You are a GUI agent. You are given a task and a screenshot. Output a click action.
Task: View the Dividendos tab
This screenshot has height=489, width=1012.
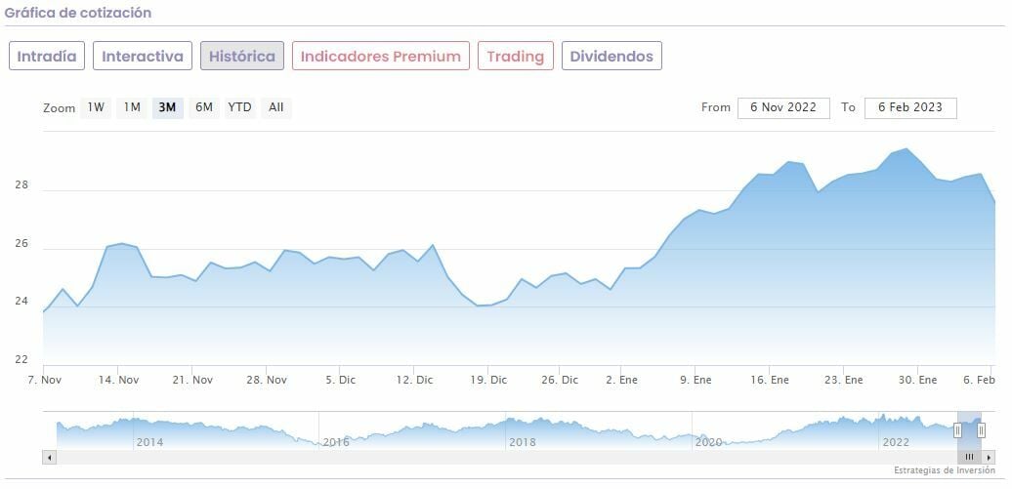[x=611, y=56]
